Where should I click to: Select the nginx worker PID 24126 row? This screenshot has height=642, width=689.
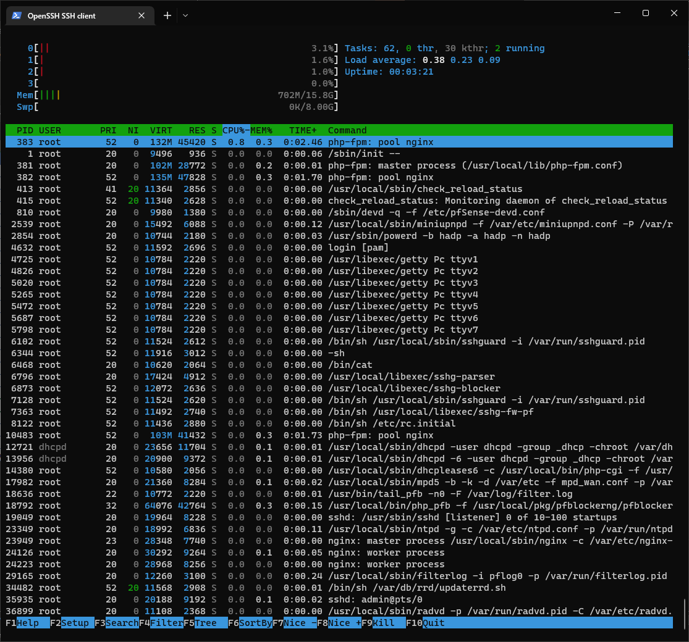click(x=339, y=552)
